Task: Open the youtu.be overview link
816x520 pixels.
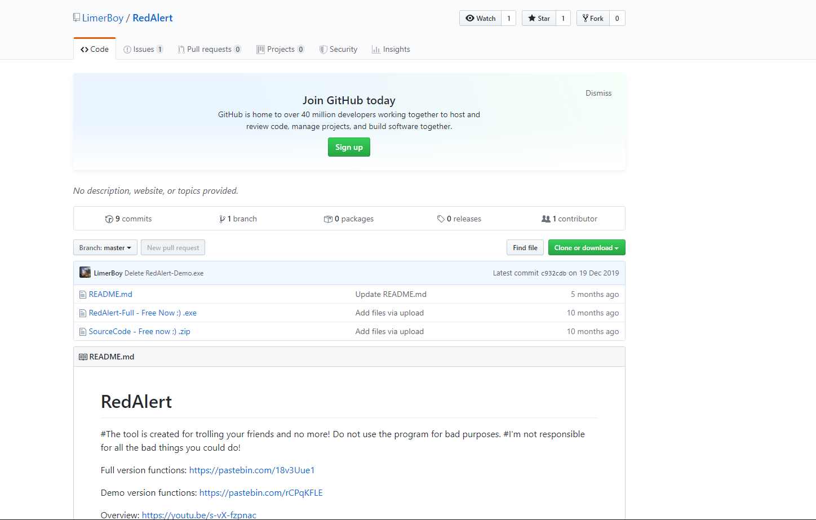Action: point(199,515)
